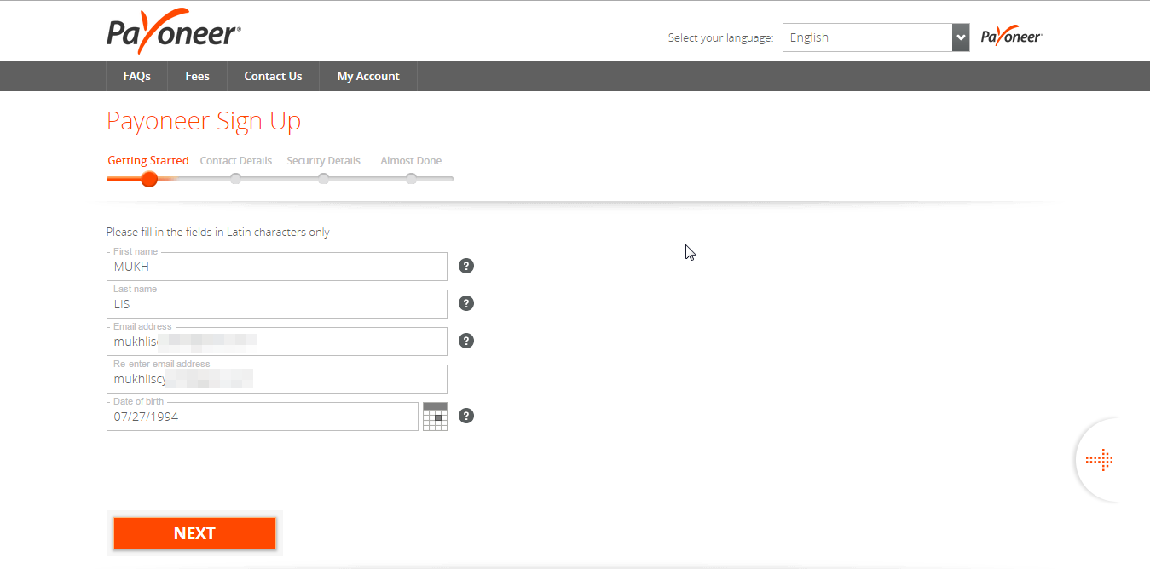Open help icon next to Date of birth
This screenshot has width=1150, height=569.
click(x=466, y=416)
